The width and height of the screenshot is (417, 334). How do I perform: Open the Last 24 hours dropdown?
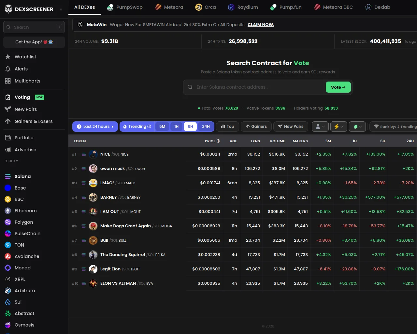tap(95, 127)
